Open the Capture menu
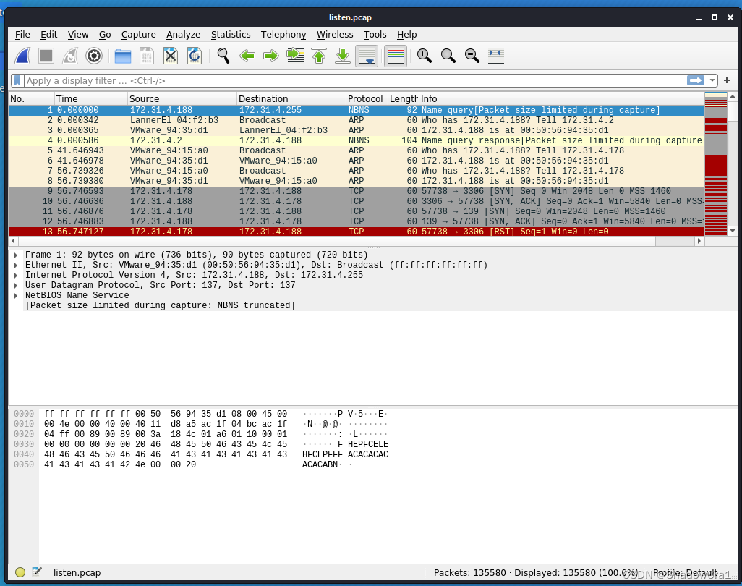Screen dimensions: 742x586 [139, 35]
